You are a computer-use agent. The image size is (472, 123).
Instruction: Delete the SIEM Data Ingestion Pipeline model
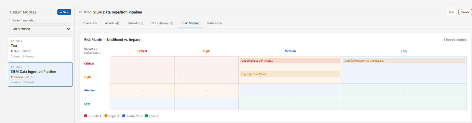pos(465,12)
